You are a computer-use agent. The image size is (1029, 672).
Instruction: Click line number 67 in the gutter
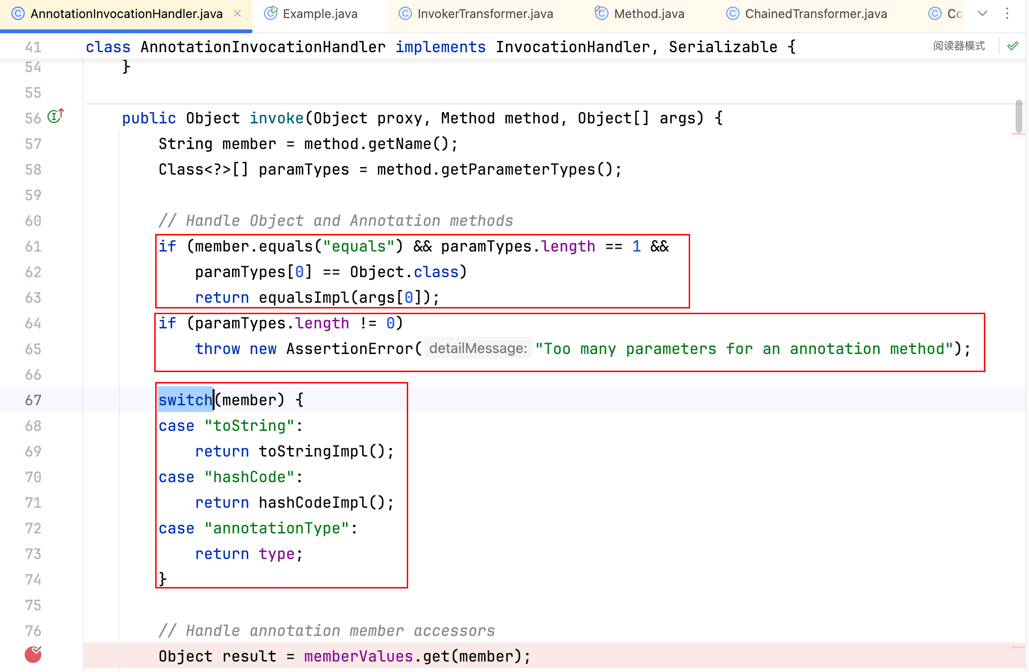click(x=33, y=400)
